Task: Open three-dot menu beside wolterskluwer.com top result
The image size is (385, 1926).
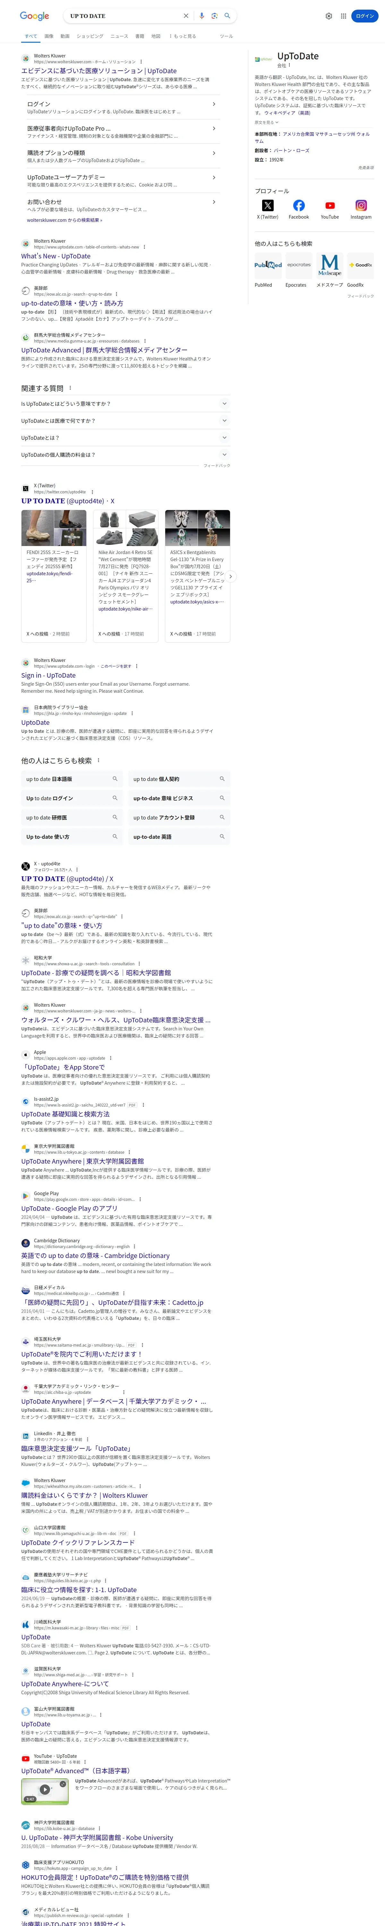Action: click(141, 62)
